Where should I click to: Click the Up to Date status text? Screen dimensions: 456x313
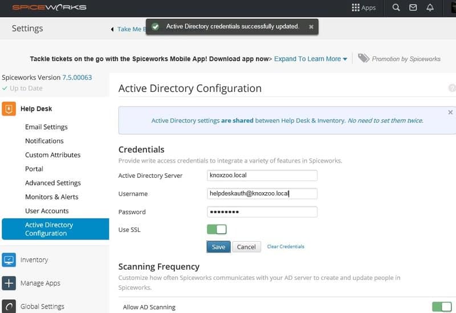(x=26, y=88)
